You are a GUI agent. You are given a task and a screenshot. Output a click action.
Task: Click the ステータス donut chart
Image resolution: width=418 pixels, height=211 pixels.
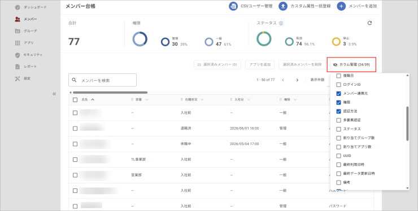point(264,38)
